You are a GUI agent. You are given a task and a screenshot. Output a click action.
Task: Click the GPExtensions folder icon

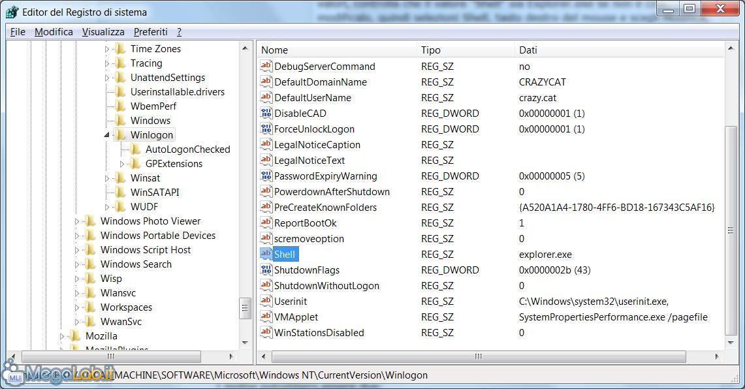click(135, 163)
